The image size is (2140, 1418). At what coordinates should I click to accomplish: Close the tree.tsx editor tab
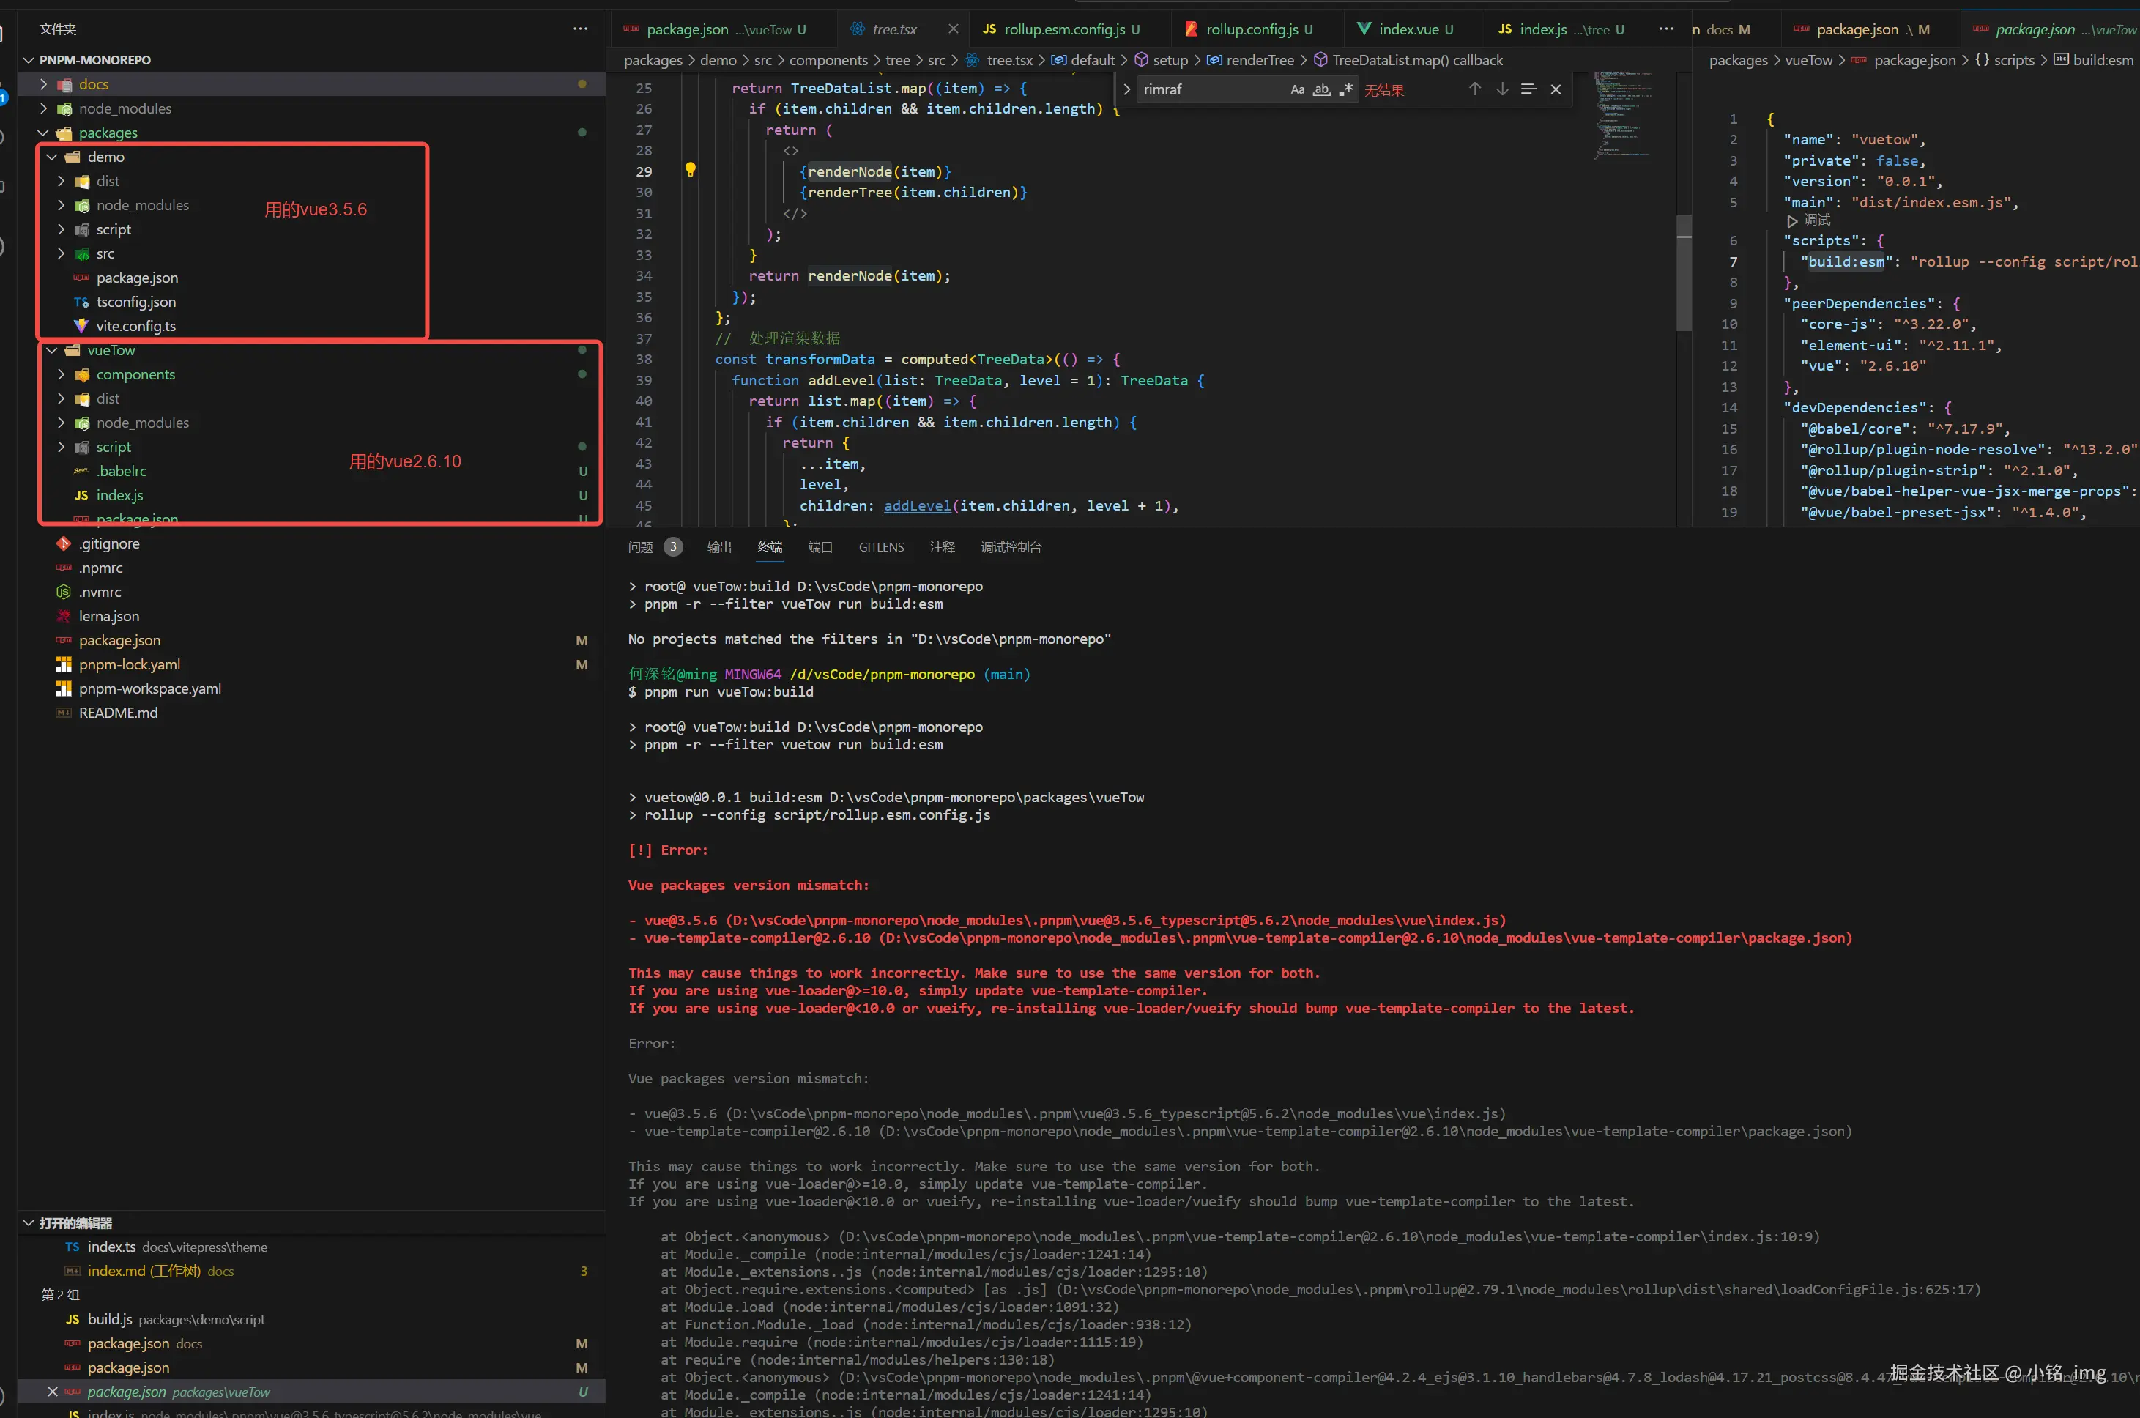[953, 29]
